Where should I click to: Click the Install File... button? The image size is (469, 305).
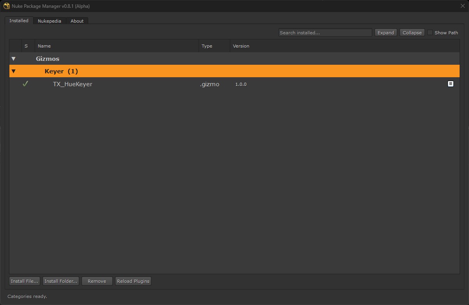click(x=25, y=281)
